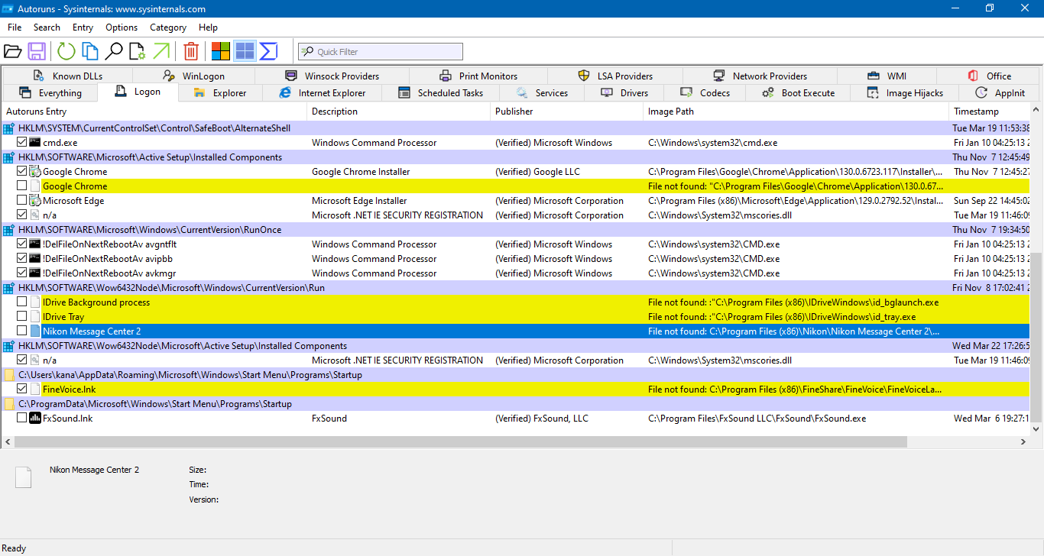Sort by Description column header
The image size is (1044, 556).
click(x=398, y=112)
